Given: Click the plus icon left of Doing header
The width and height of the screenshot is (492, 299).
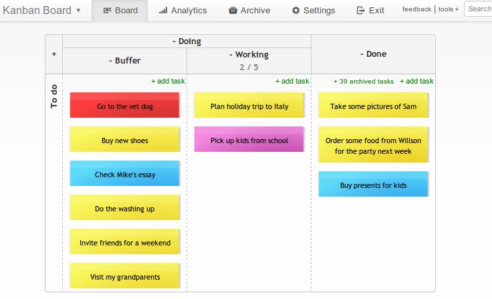Looking at the screenshot, I should (x=54, y=54).
